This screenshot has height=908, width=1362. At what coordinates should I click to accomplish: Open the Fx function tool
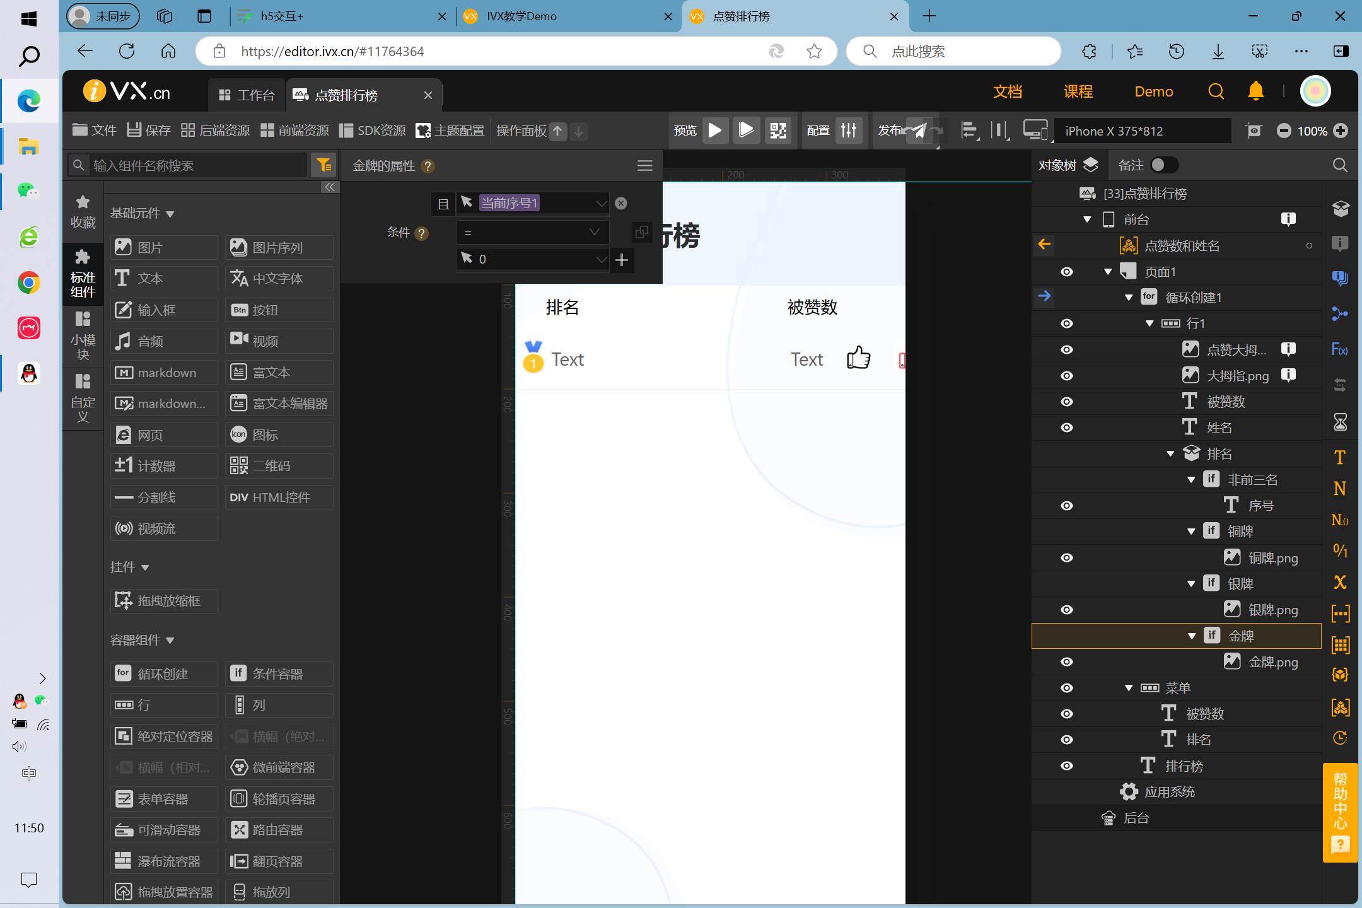point(1340,349)
